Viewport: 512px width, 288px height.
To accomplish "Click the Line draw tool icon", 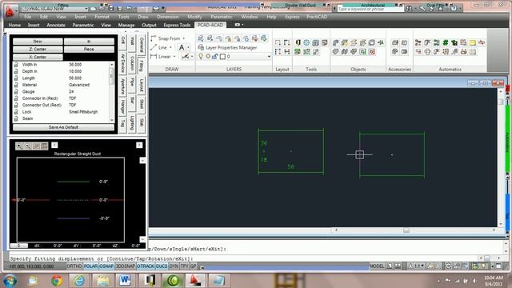I will (154, 48).
